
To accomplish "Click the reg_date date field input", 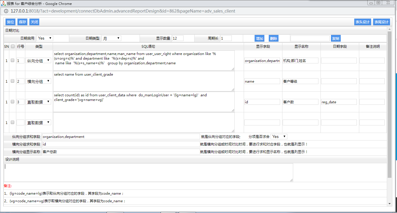I will pos(339,102).
